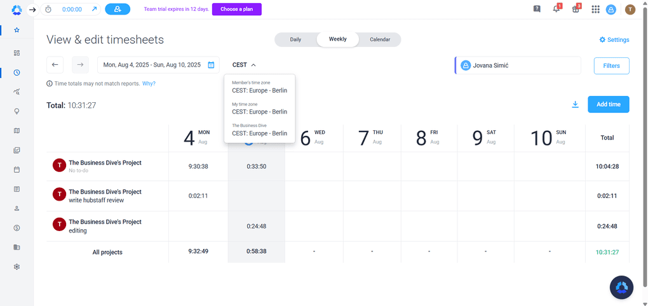
Task: Open the favorites star in sidebar
Action: point(17,30)
